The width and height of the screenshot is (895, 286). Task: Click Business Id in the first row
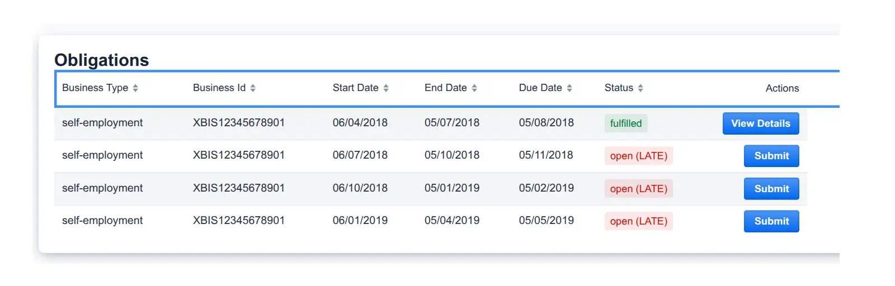238,123
